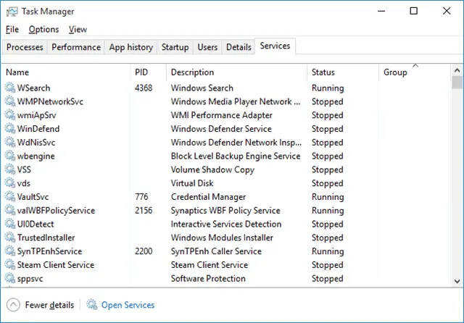
Task: Select the TrustedInstaller service name
Action: (46, 238)
